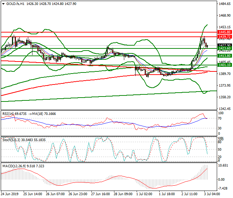This screenshot has height=198, width=233.
Task: Select the 1439.72 red price level label
Action: pos(225,37)
